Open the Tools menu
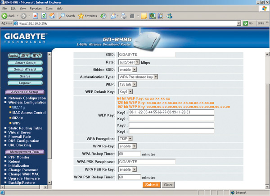The height and width of the screenshot is (196, 270). [49, 9]
